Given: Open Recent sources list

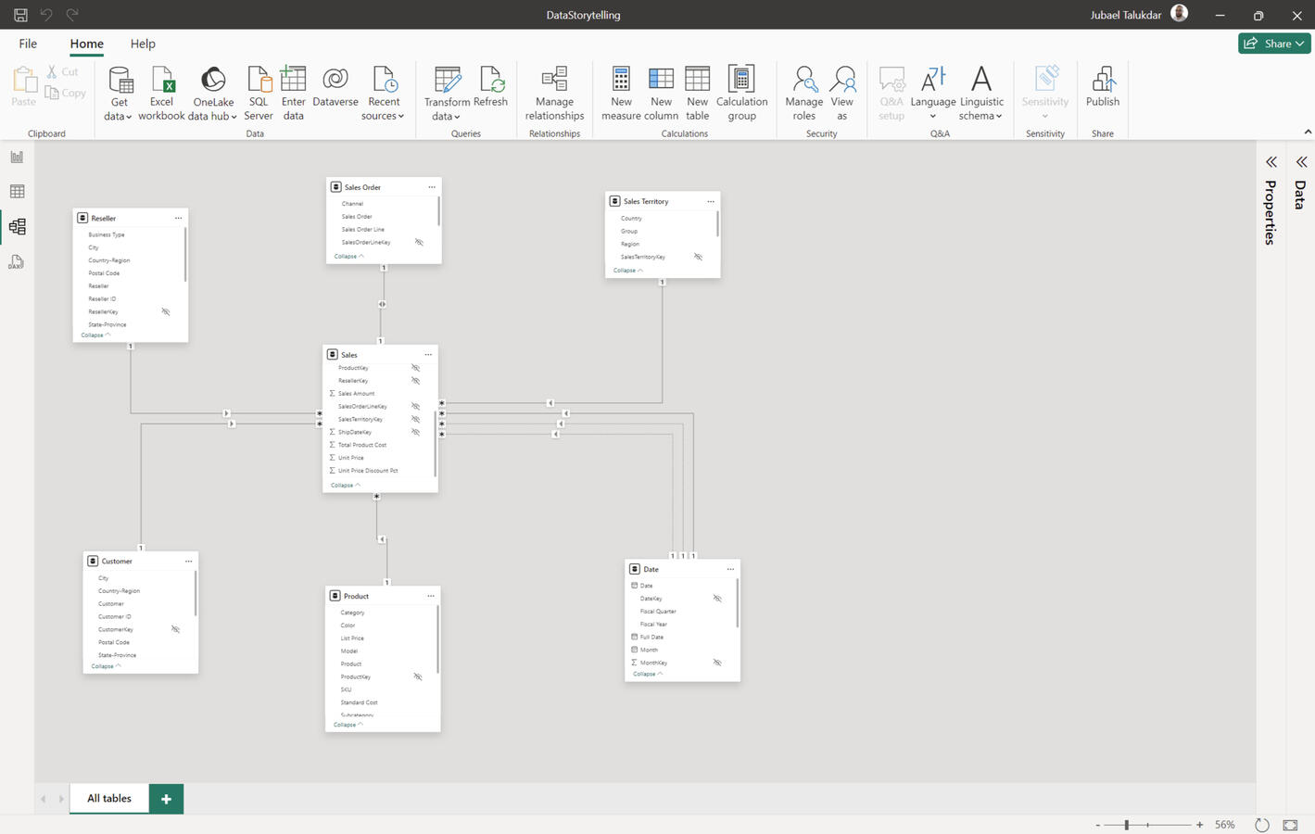Looking at the screenshot, I should (x=384, y=94).
